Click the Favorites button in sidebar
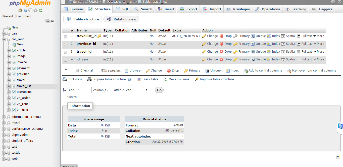The width and height of the screenshot is (343, 167). [23, 16]
